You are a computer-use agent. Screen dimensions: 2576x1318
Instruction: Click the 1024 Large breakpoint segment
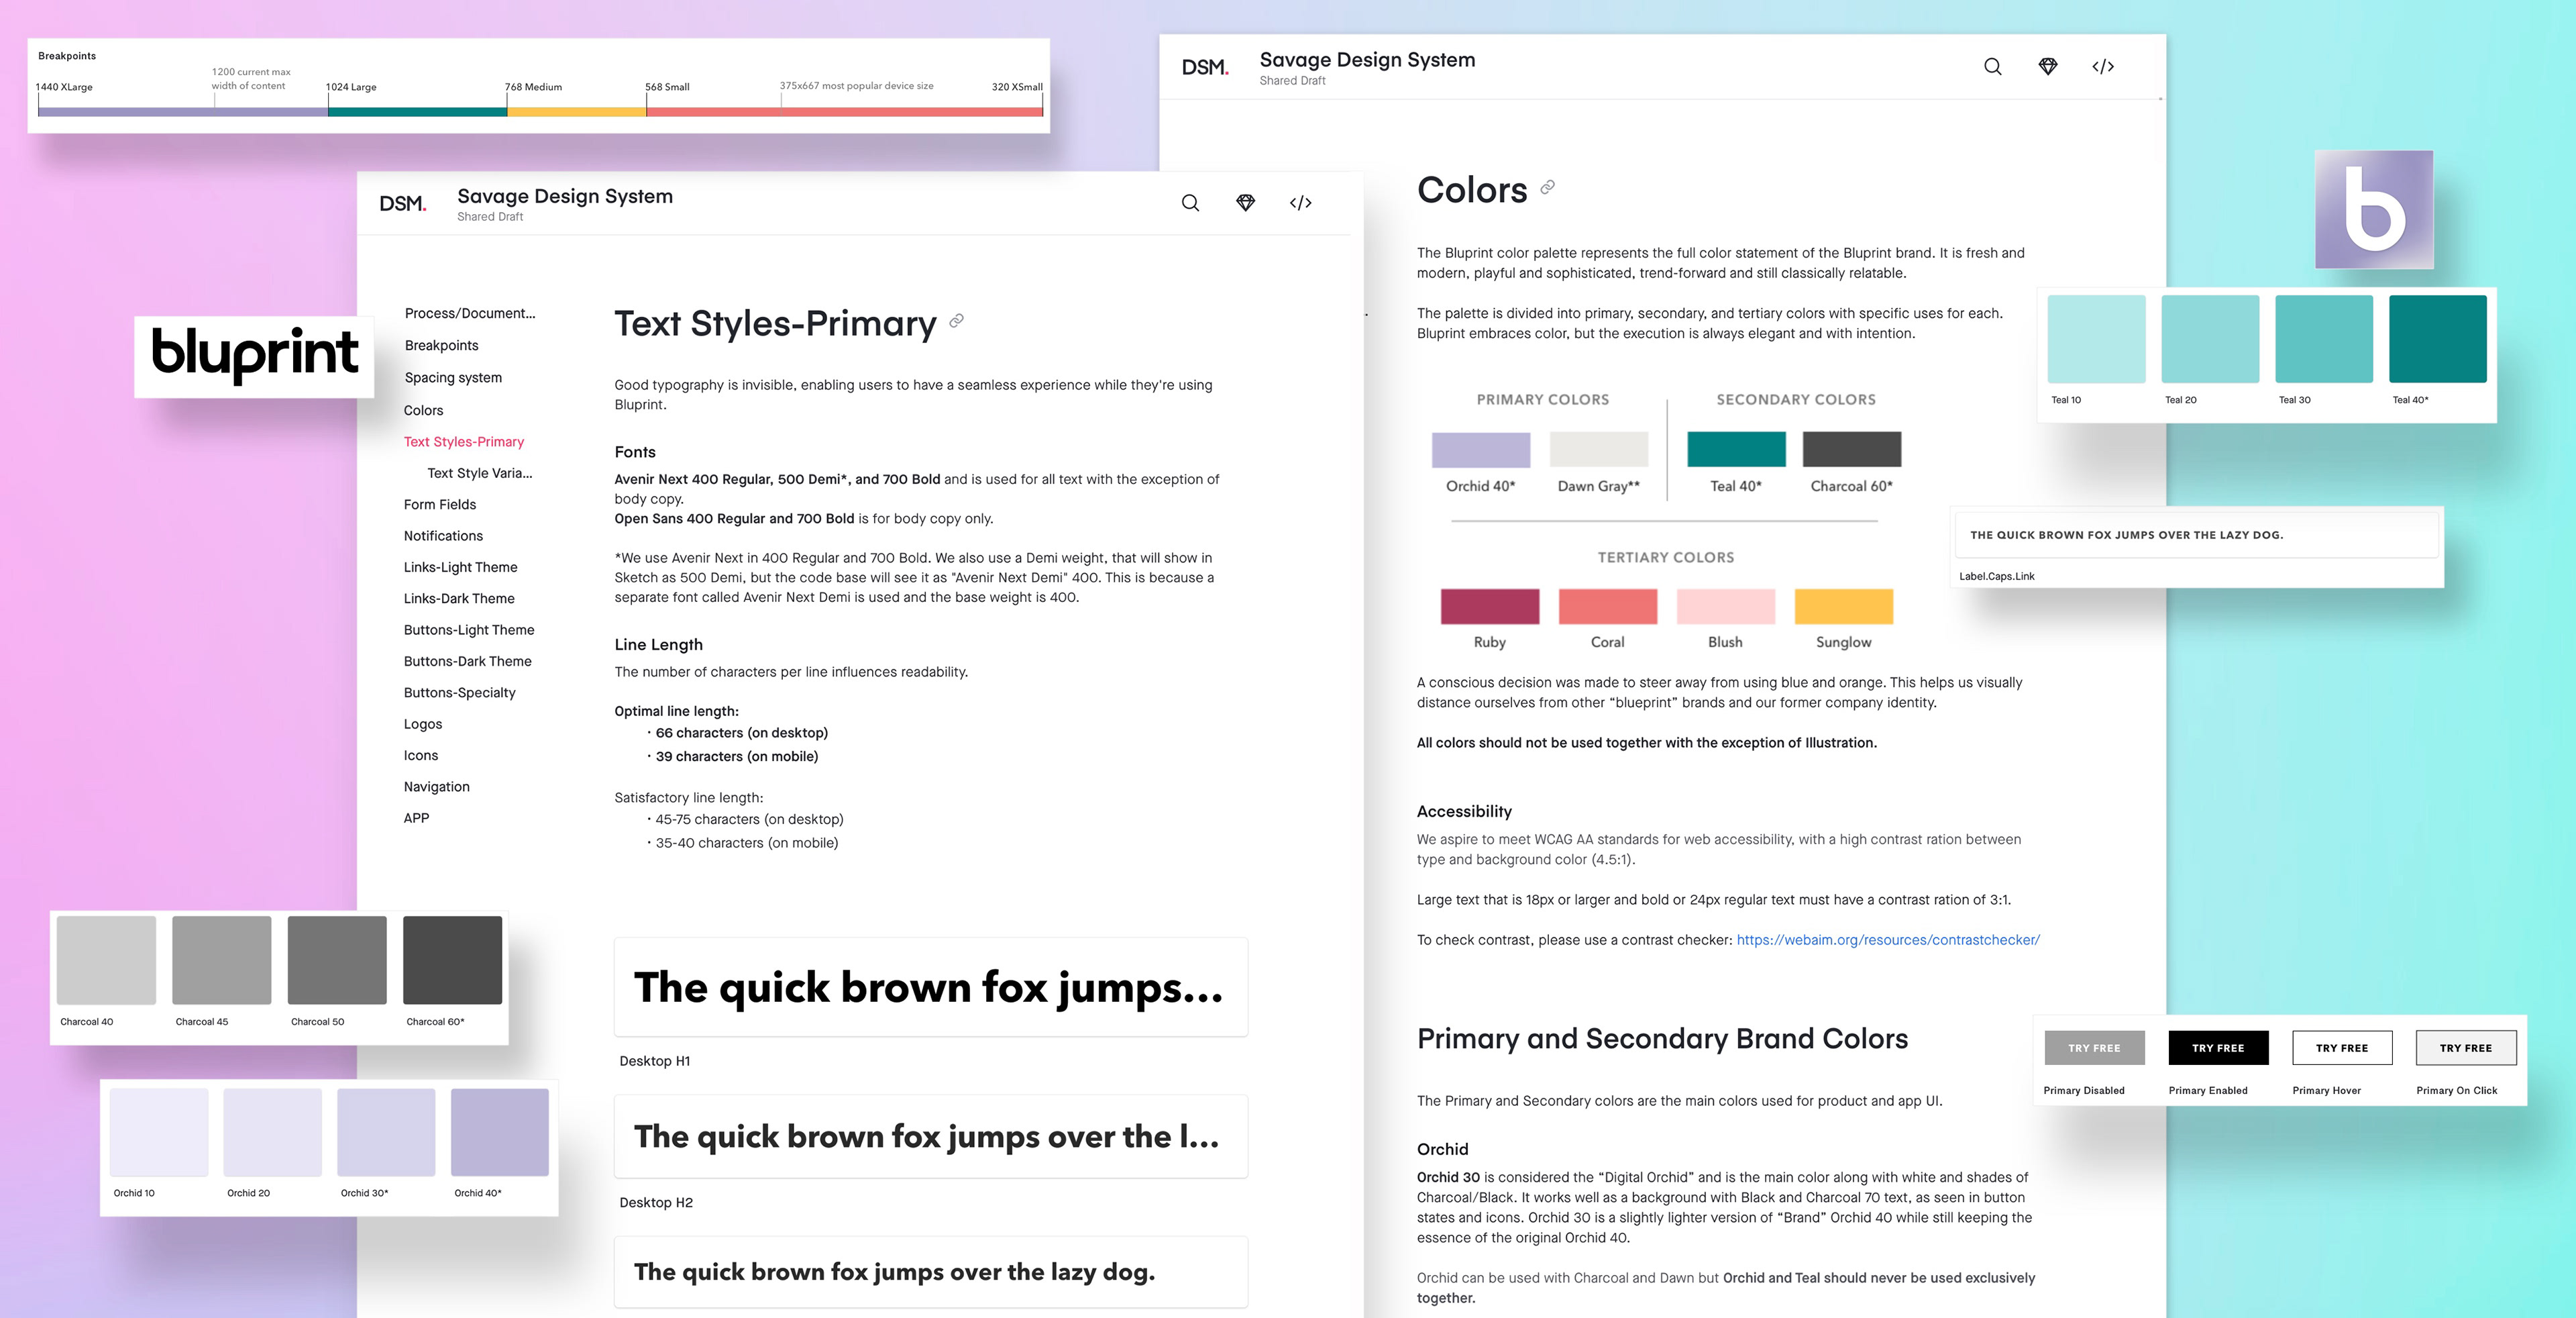pyautogui.click(x=417, y=111)
